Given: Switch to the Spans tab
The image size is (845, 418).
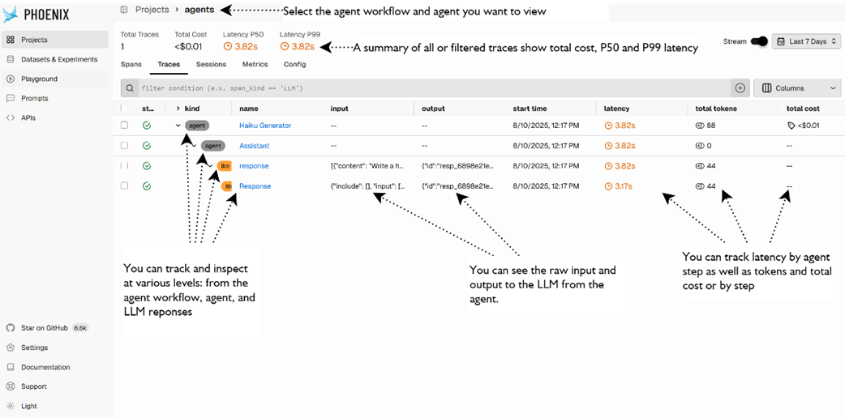Looking at the screenshot, I should pos(131,64).
